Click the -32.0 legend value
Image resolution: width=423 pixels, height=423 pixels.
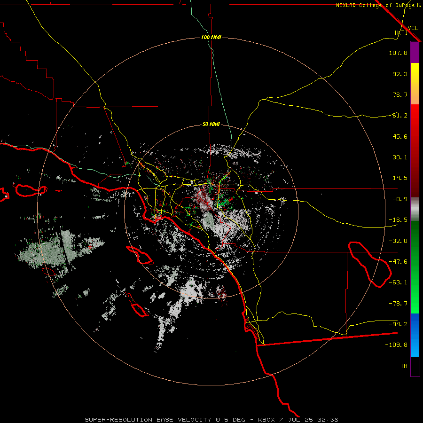tap(398, 241)
